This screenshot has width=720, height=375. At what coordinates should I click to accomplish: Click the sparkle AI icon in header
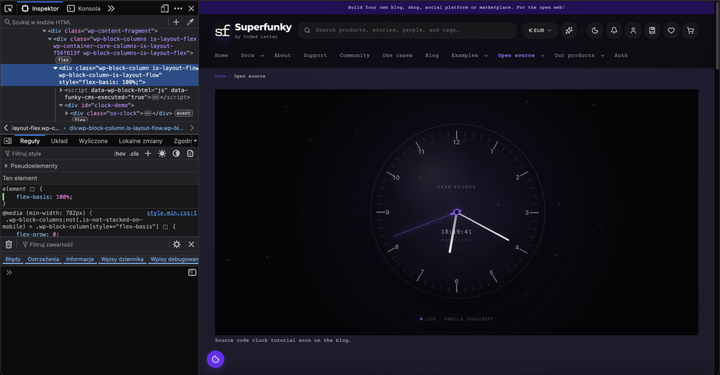[569, 30]
